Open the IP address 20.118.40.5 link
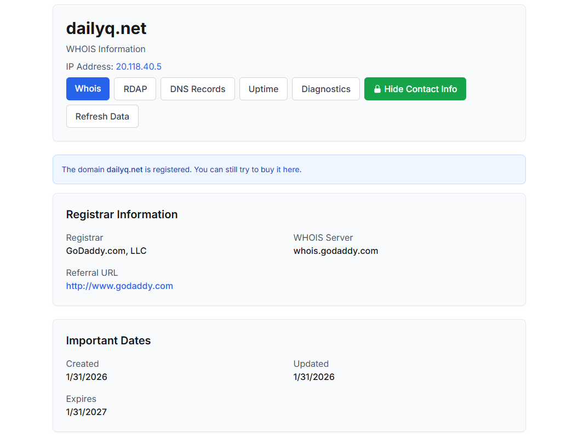Image resolution: width=567 pixels, height=437 pixels. point(139,67)
